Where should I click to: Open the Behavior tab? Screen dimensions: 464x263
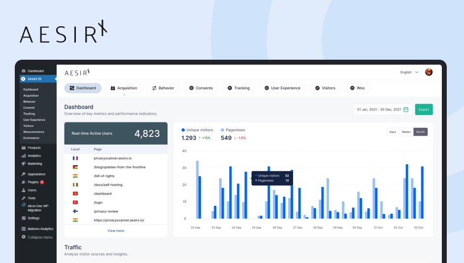click(164, 88)
